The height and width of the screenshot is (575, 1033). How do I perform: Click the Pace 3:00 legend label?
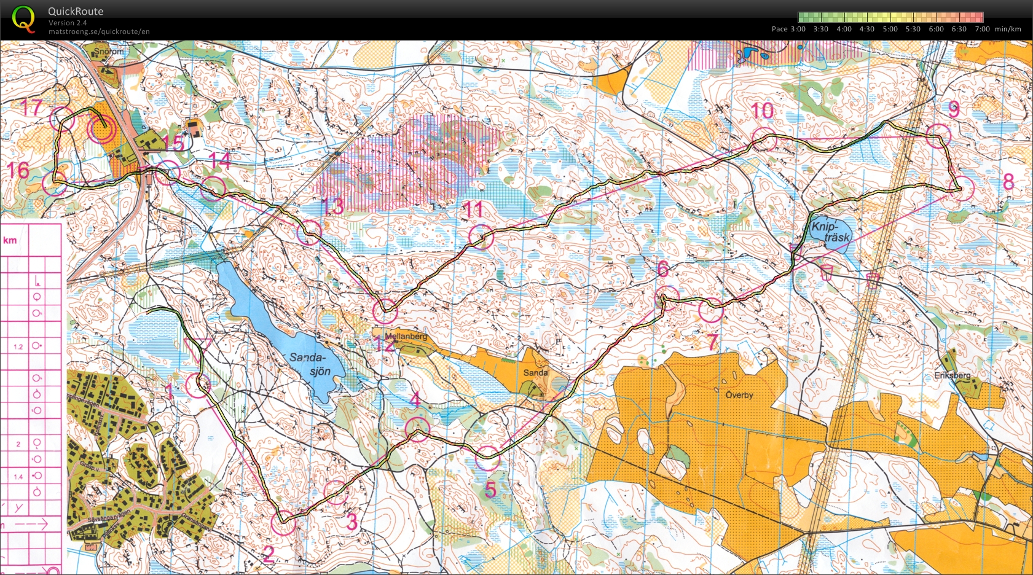(x=788, y=29)
